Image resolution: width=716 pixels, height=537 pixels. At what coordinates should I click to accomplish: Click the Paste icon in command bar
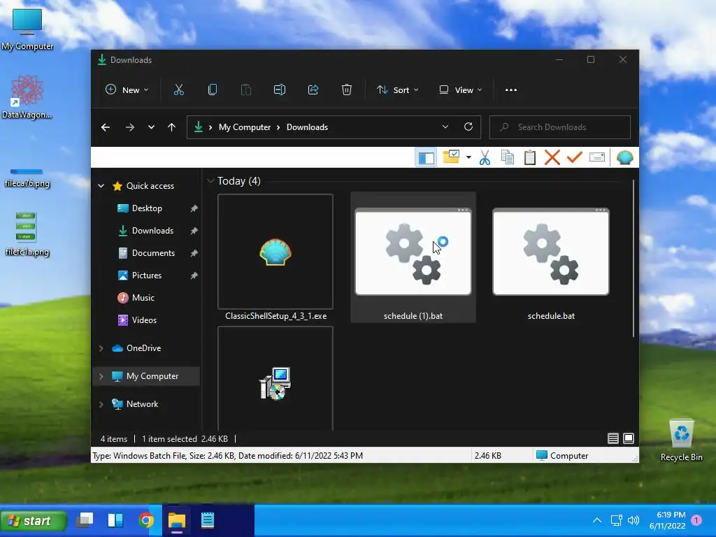tap(245, 90)
